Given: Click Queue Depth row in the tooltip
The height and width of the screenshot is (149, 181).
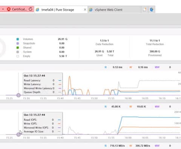Looking at the screenshot, I should pyautogui.click(x=43, y=92).
